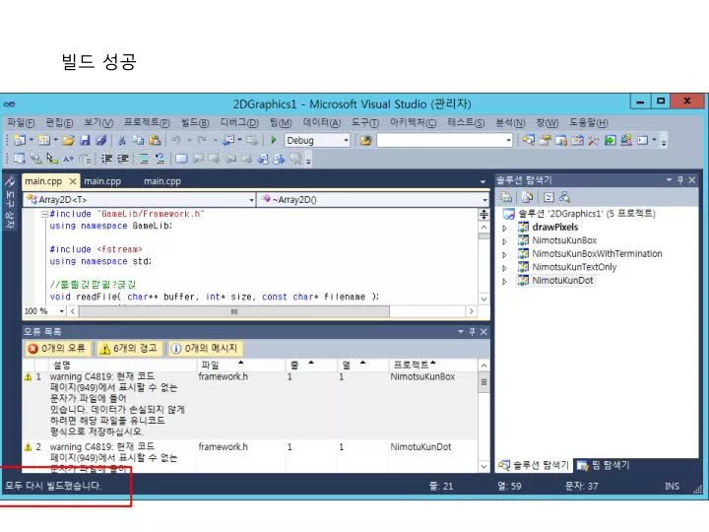This screenshot has height=532, width=709.
Task: Open the Command Window toolbar icon
Action: 642,140
